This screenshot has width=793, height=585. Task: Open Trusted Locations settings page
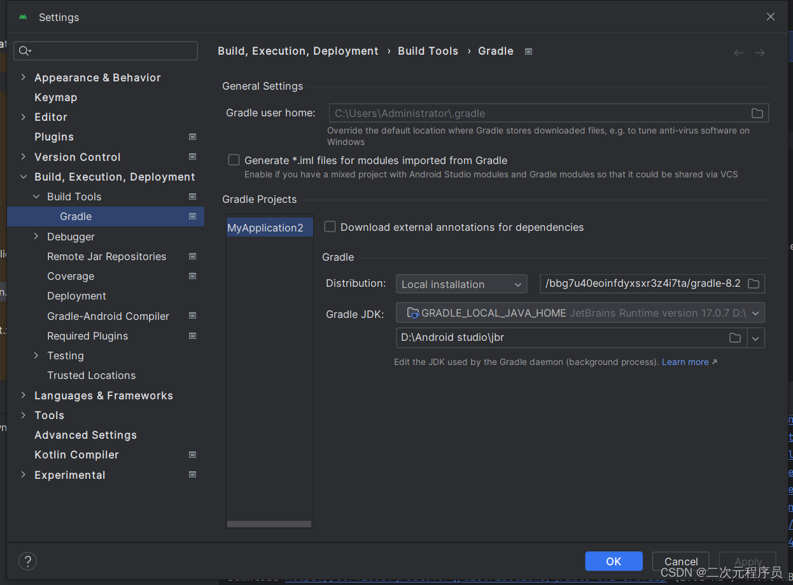coord(91,375)
